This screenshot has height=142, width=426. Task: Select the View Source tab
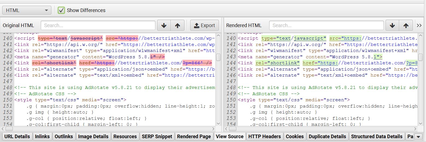230,137
